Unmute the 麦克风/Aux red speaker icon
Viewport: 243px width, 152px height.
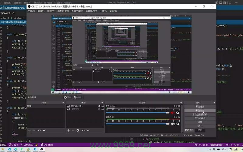[173, 113]
